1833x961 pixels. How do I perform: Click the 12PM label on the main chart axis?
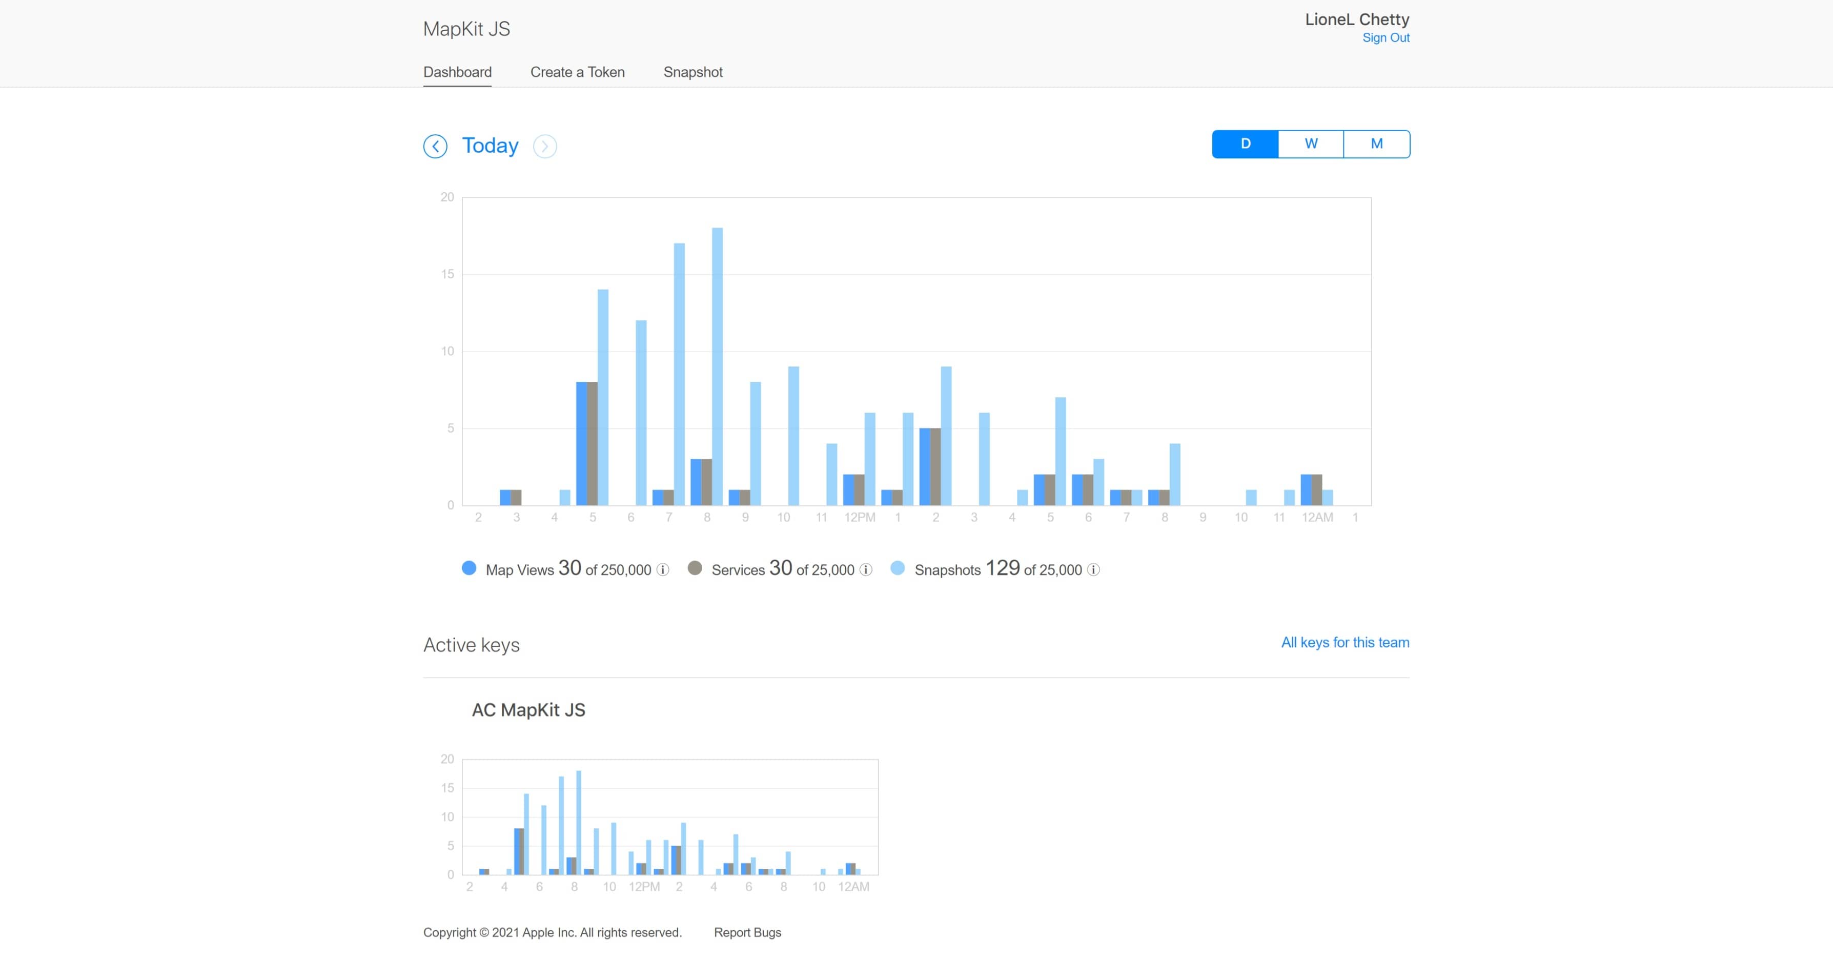pyautogui.click(x=860, y=517)
